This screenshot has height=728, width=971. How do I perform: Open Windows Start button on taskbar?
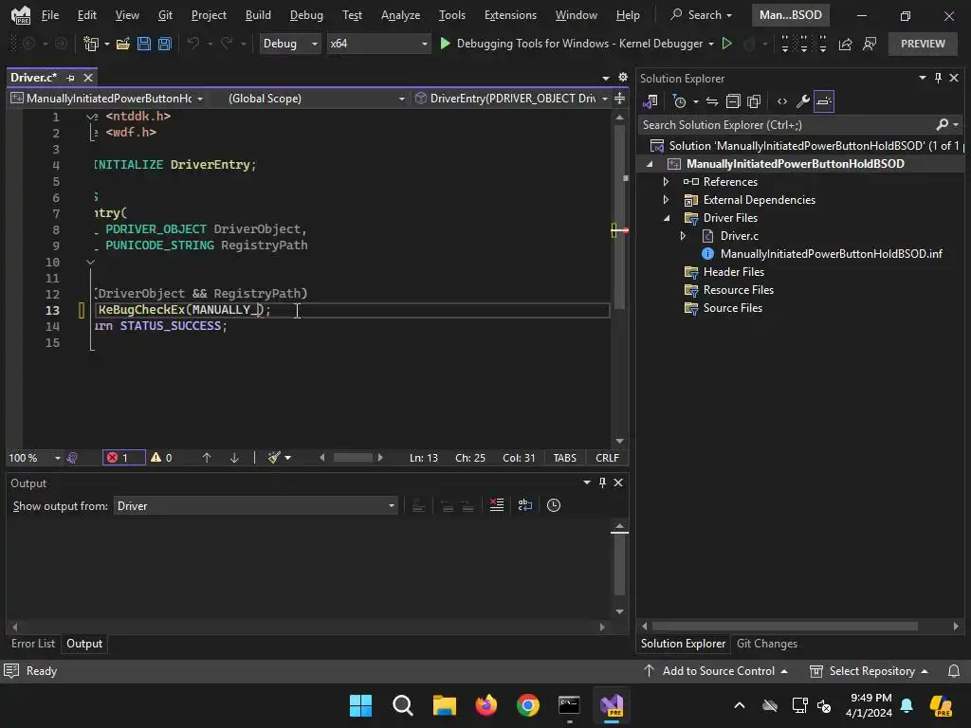click(360, 705)
